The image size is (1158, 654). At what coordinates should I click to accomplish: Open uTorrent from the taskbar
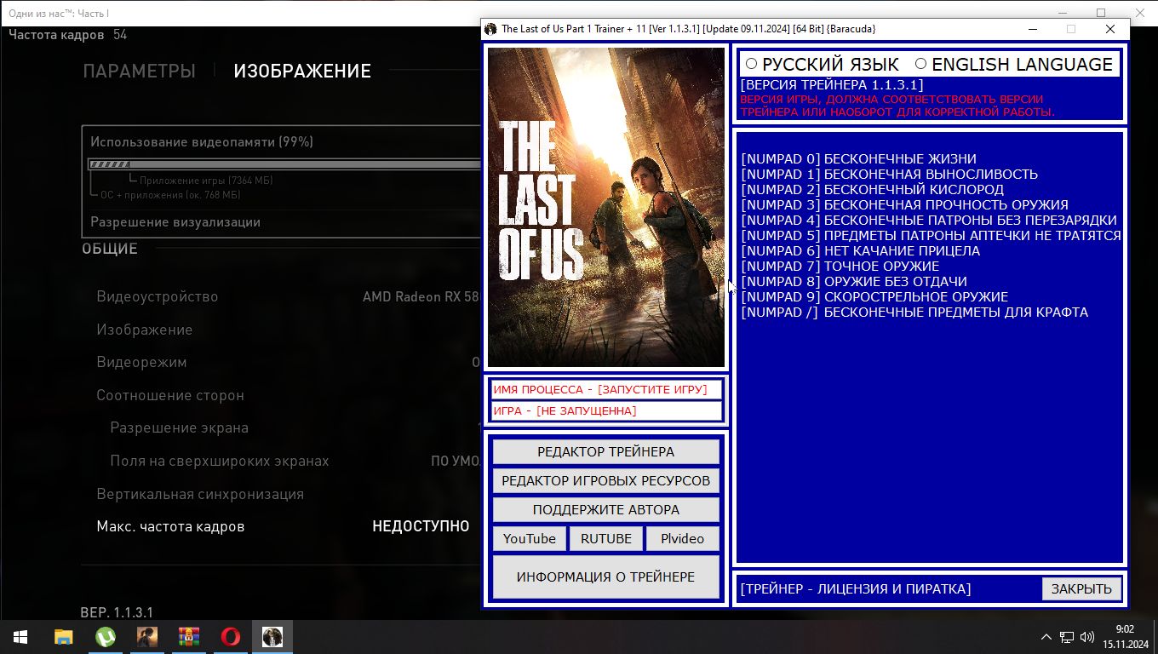[105, 637]
